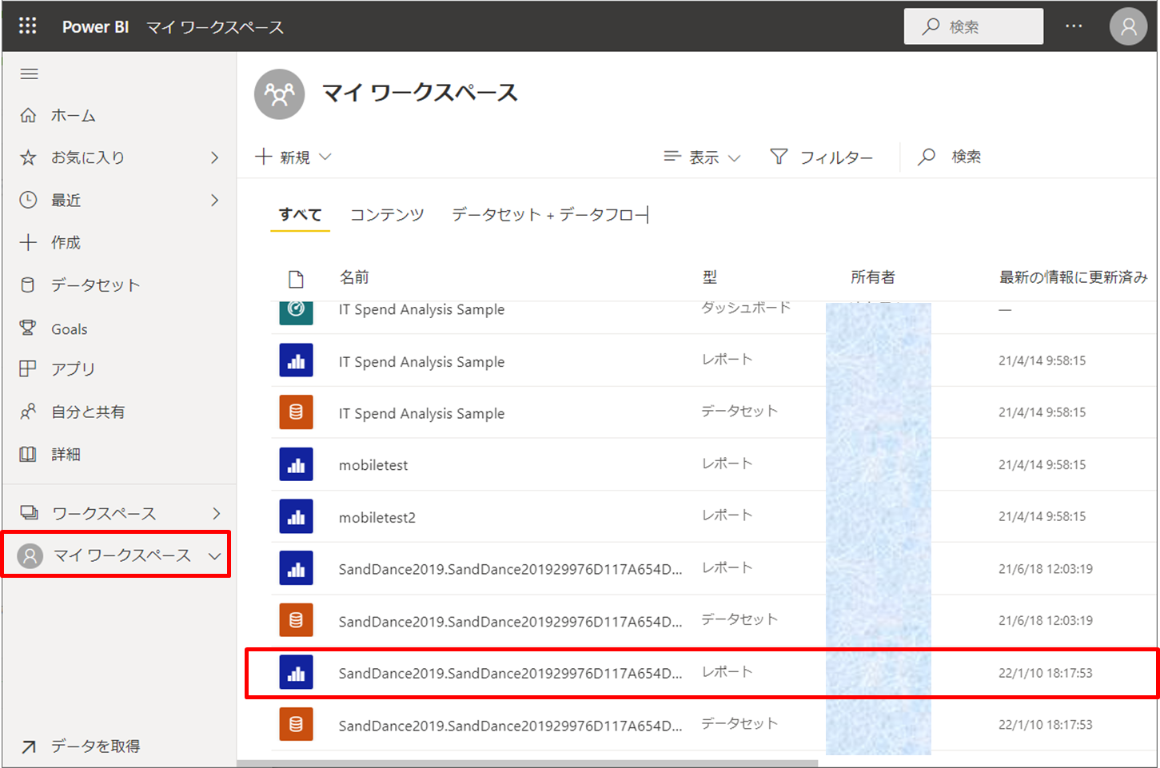Open the user account avatar
The height and width of the screenshot is (768, 1160).
[1128, 26]
